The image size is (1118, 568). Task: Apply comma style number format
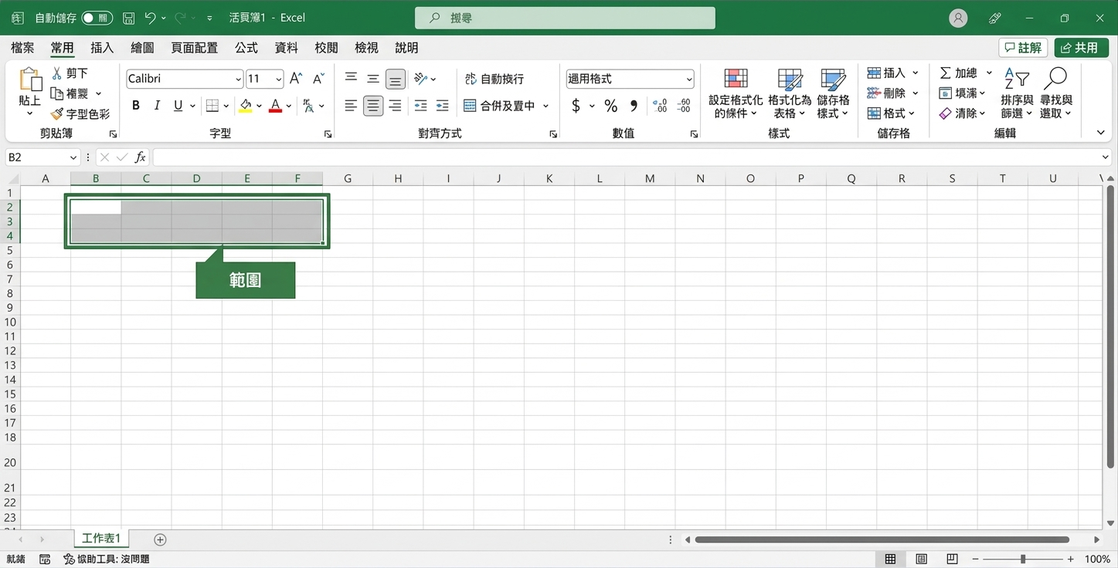pyautogui.click(x=634, y=106)
